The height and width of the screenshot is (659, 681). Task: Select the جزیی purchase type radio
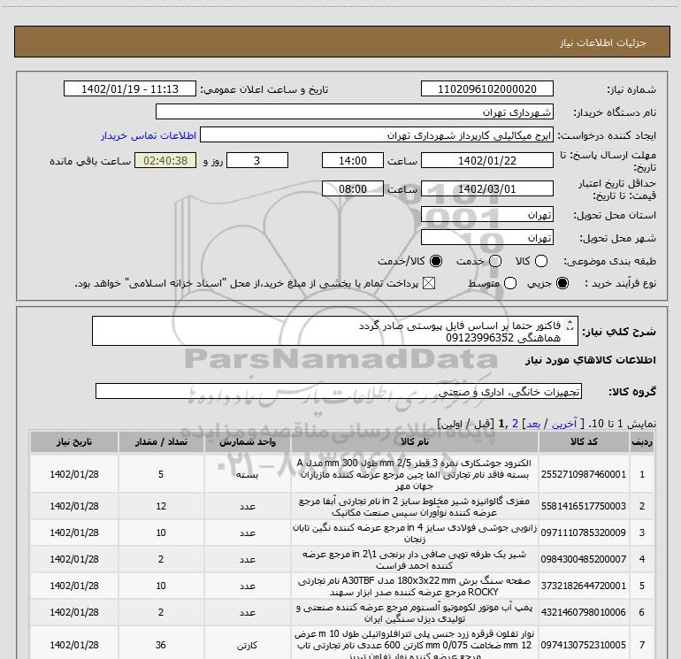coord(562,283)
